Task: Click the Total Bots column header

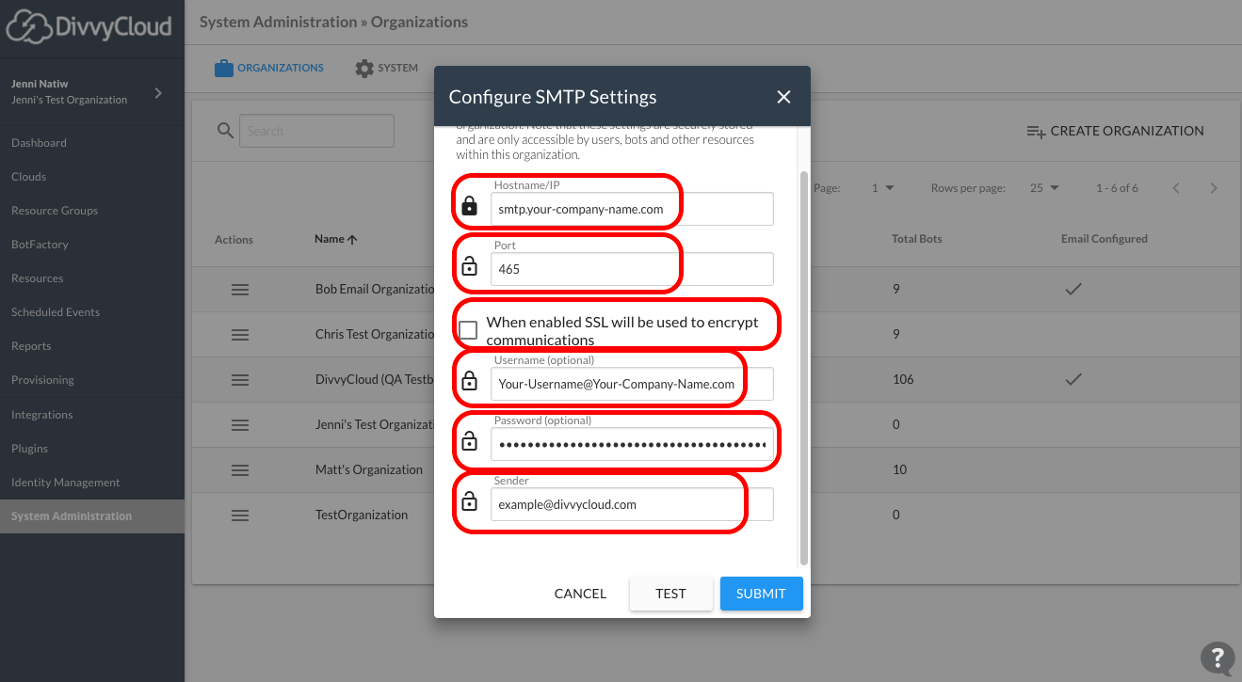Action: (x=917, y=239)
